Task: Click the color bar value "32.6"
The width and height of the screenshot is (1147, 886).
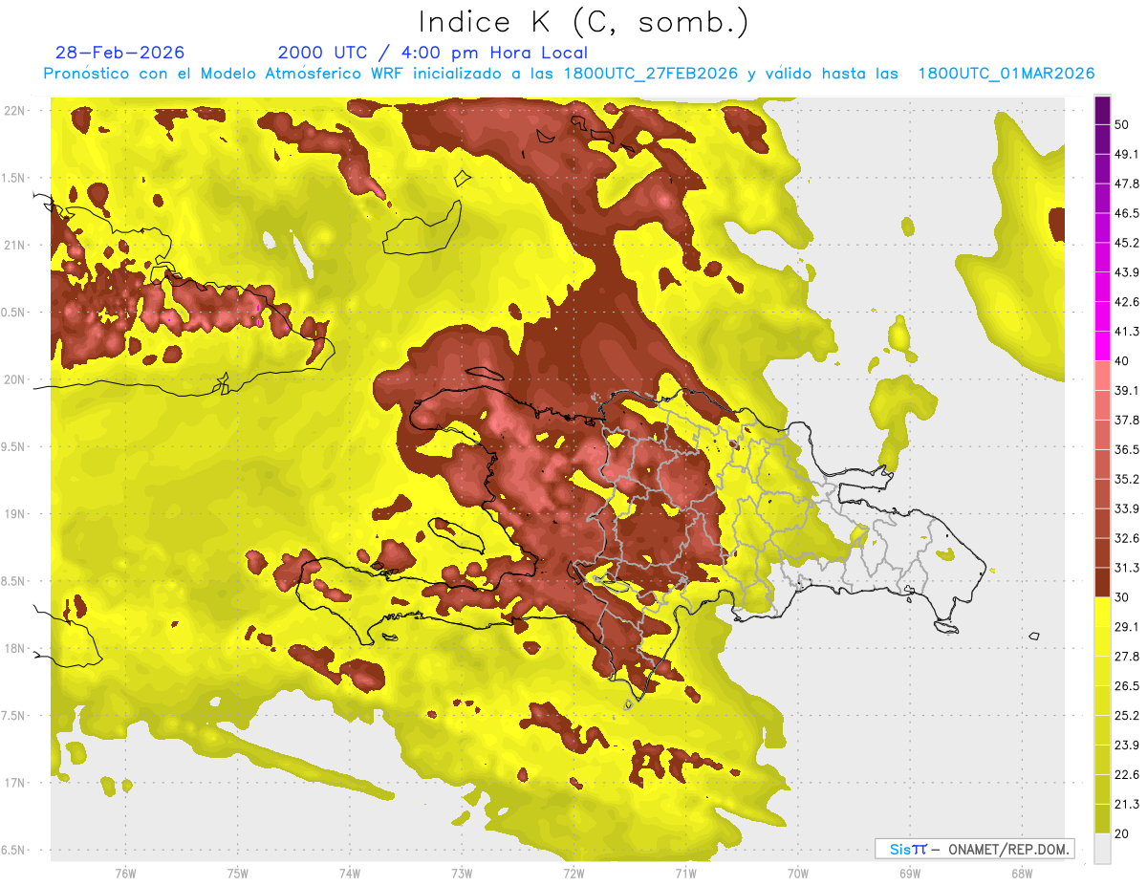Action: click(1127, 538)
